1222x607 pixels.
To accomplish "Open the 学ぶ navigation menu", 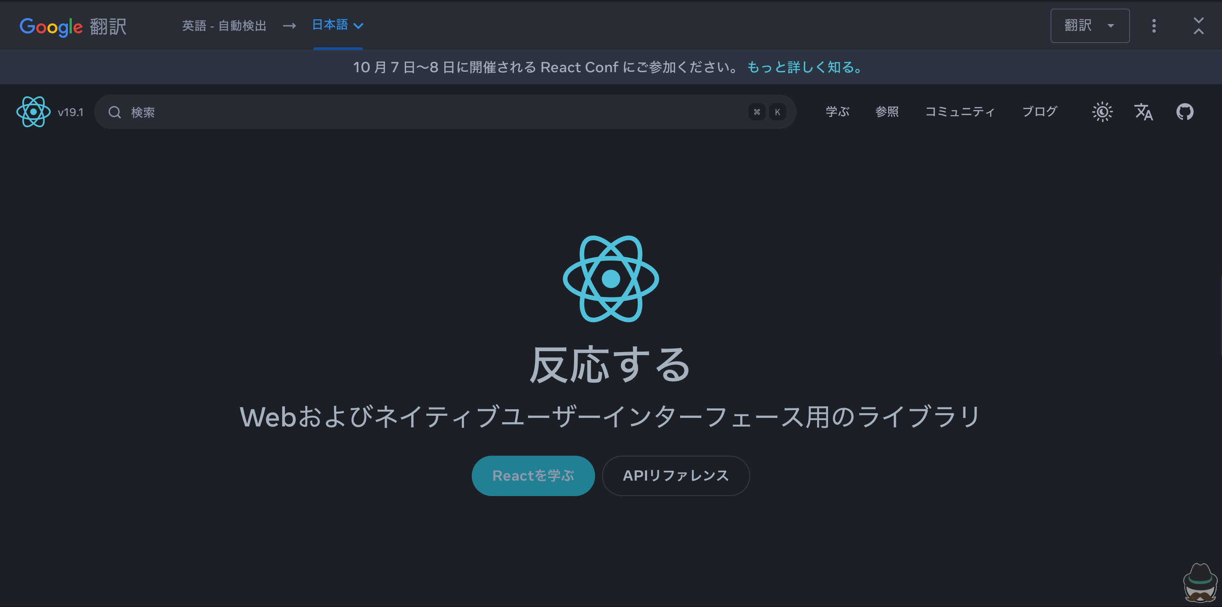I will click(837, 112).
